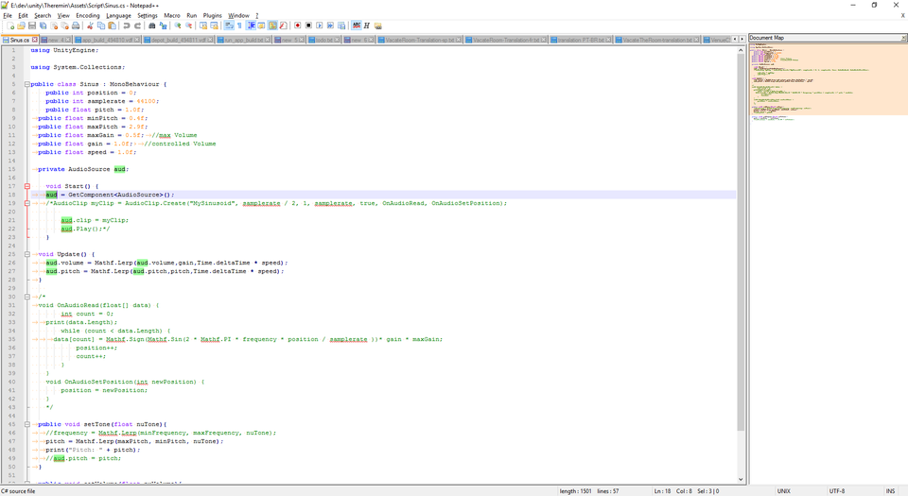Collapse the Sinus class fold marker
The height and width of the screenshot is (496, 908).
click(27, 84)
